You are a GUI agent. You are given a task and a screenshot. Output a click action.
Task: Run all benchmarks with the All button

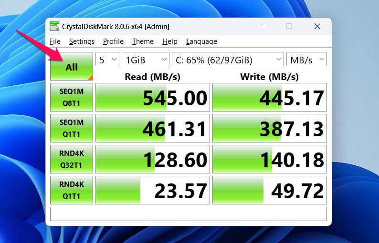click(72, 66)
